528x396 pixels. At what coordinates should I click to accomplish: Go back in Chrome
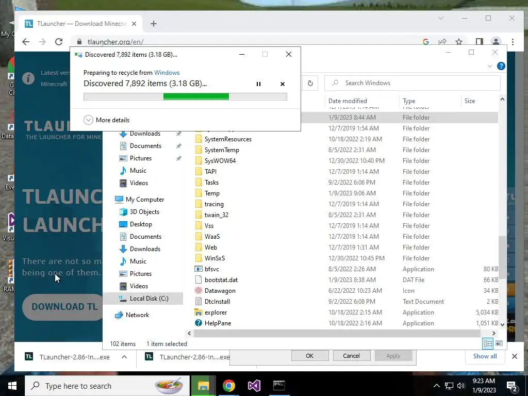click(x=26, y=42)
